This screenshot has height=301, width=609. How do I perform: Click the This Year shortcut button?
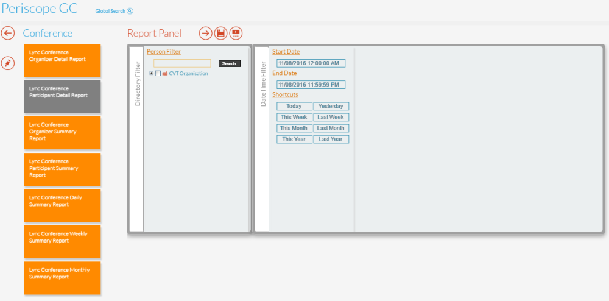pos(294,139)
